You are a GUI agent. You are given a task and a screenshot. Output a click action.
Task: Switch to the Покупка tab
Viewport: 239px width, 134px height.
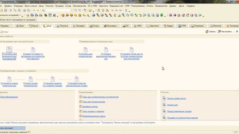62,26
